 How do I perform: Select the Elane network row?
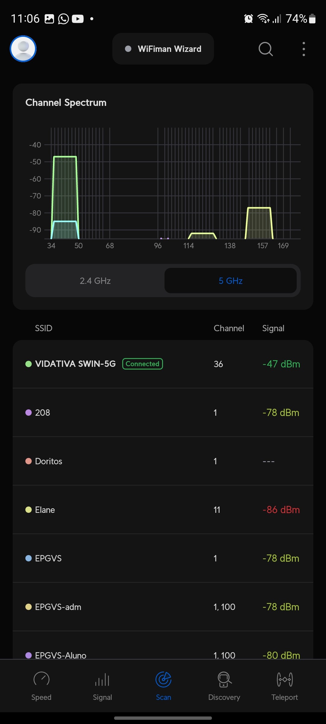tap(163, 510)
